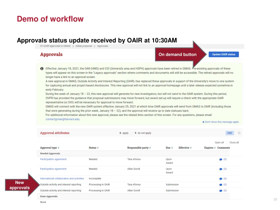Click Processing in OAIR status for Allan Goroll
The height and width of the screenshot is (210, 280).
coord(99,191)
